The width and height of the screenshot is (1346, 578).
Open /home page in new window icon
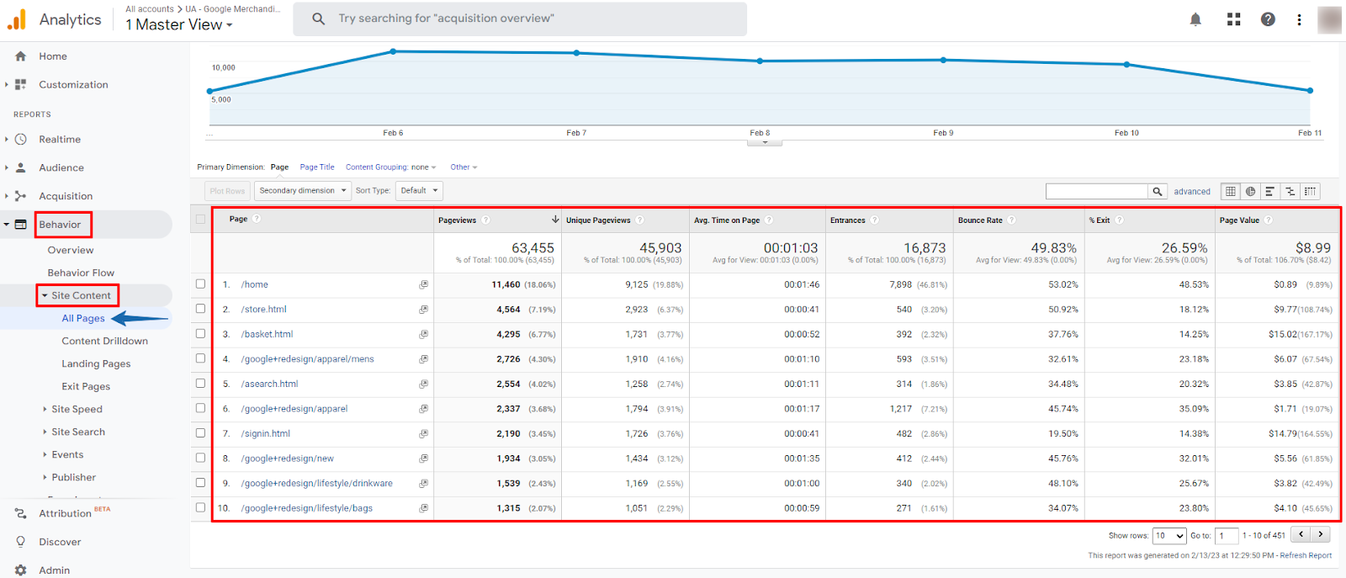(424, 284)
